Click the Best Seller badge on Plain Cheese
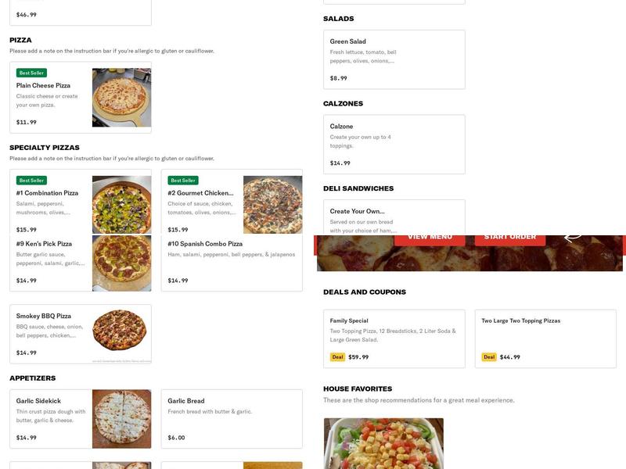Image resolution: width=626 pixels, height=469 pixels. (31, 73)
